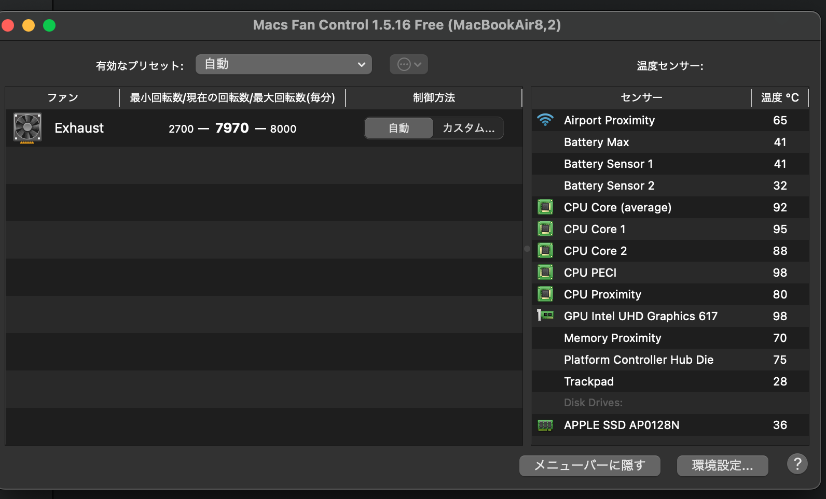Click the CPU Core (average) chip icon
826x499 pixels.
(545, 207)
